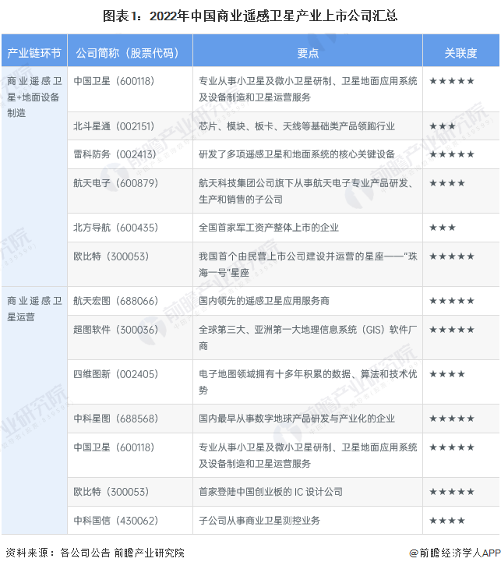Select the '国内领先的遥感卫星应用服务商' description
The height and width of the screenshot is (569, 501).
click(263, 301)
